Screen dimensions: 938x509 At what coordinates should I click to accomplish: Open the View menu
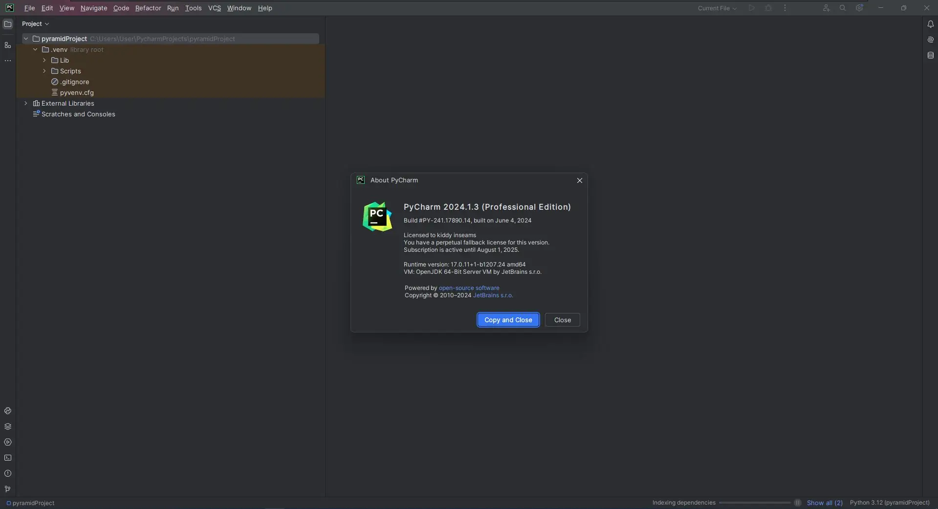pyautogui.click(x=67, y=8)
